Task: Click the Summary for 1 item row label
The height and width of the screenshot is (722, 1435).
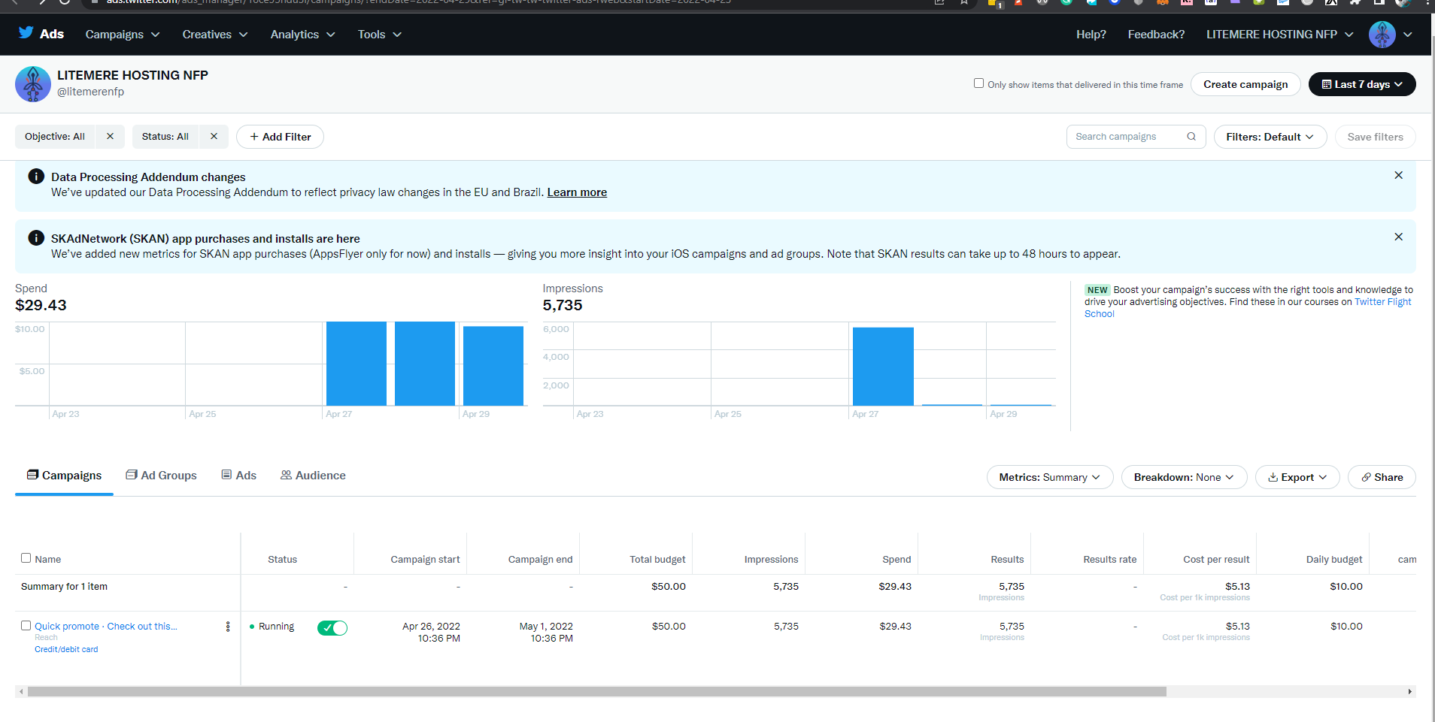Action: coord(64,587)
